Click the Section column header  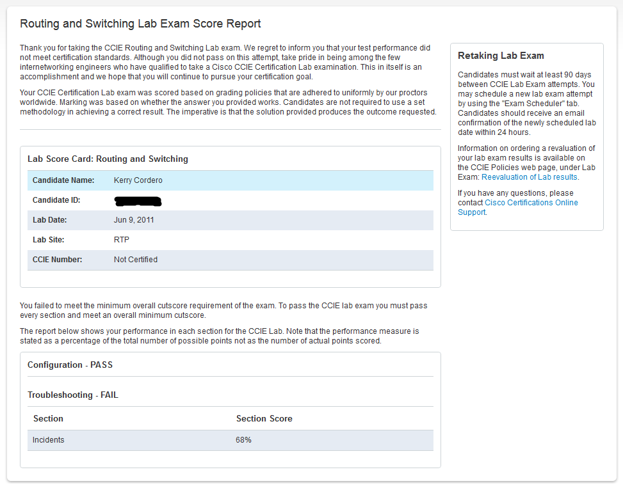[48, 418]
